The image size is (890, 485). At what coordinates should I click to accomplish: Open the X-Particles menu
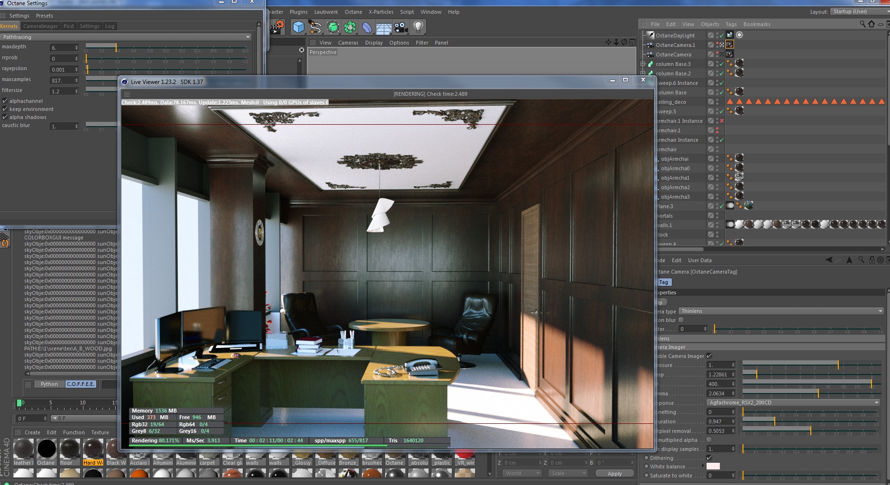381,12
